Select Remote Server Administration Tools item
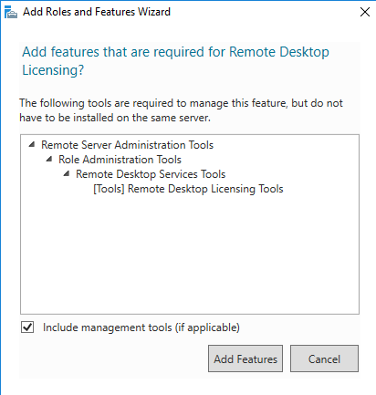The image size is (376, 395). point(127,145)
